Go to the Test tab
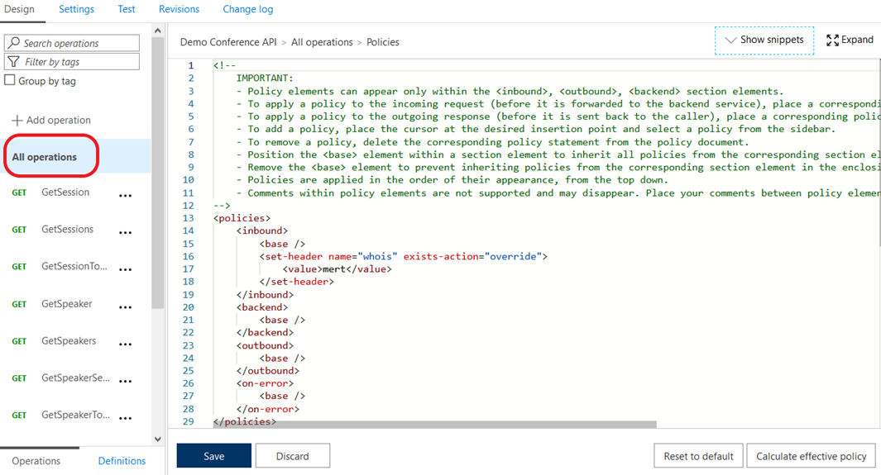The image size is (881, 475). coord(127,10)
